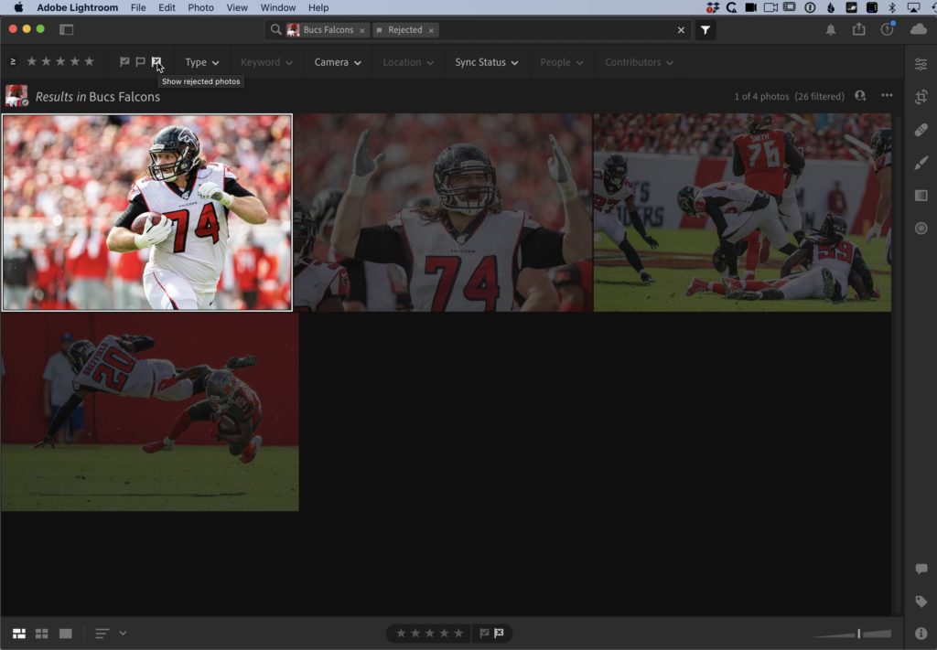This screenshot has width=937, height=650.
Task: Expand the People filter dropdown
Action: click(x=561, y=62)
